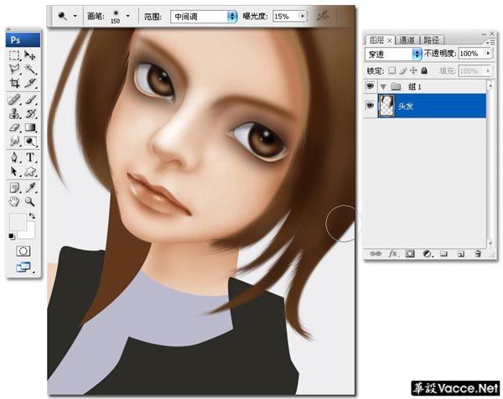Open Photoshop logo at toolbox top
503x399 pixels.
coord(23,39)
